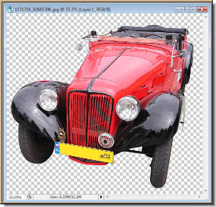This screenshot has width=216, height=207.
Task: Click the vertical scrollbar down arrow
Action: (x=206, y=191)
